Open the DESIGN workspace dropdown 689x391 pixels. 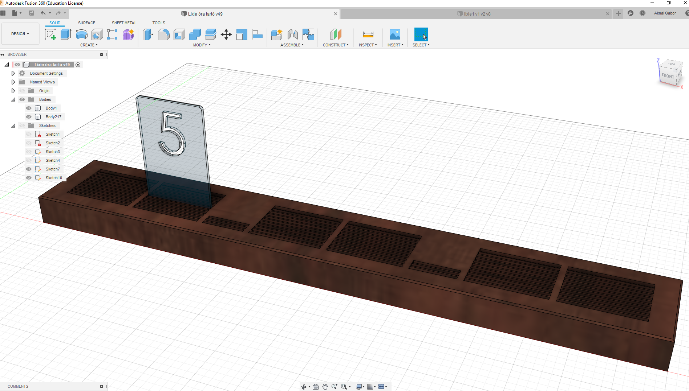point(20,34)
